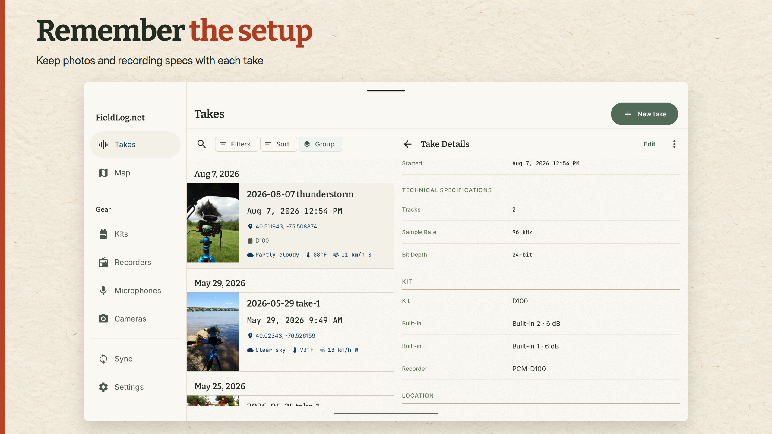
Task: Open the Map view
Action: click(135, 173)
